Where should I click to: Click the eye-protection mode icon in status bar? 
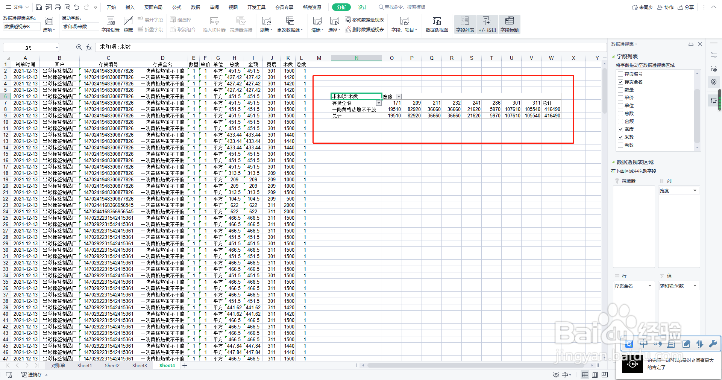coord(556,375)
